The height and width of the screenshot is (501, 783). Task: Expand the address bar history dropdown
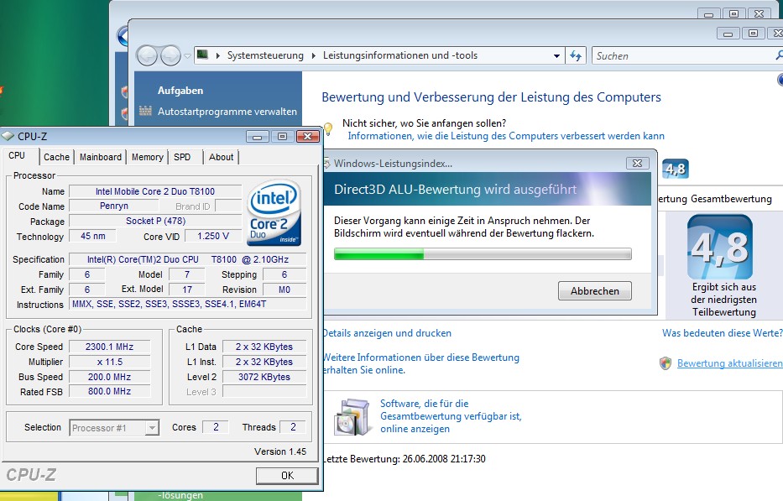(x=556, y=56)
